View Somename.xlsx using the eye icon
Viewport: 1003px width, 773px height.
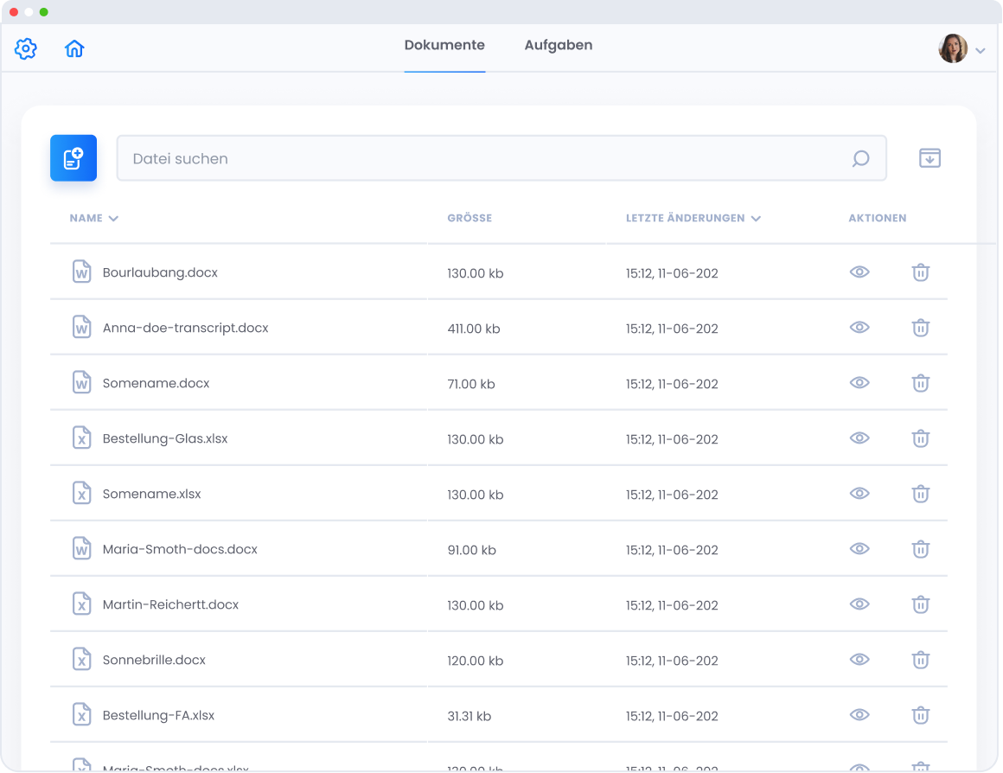859,494
